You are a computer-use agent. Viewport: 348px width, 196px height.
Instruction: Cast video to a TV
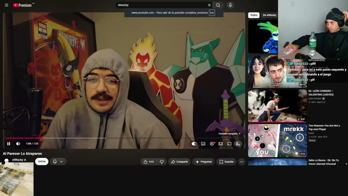click(x=229, y=144)
